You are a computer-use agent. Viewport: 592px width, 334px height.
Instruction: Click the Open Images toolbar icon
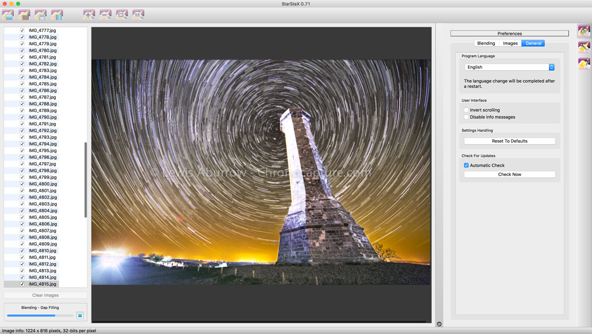pyautogui.click(x=8, y=15)
